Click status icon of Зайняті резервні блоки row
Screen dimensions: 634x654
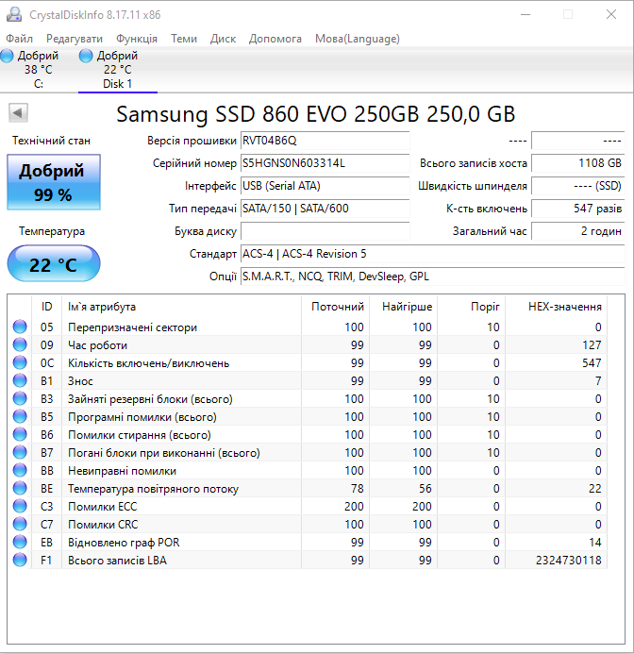click(20, 398)
